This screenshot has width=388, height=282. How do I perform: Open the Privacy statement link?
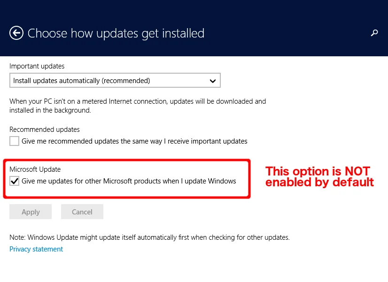(36, 249)
